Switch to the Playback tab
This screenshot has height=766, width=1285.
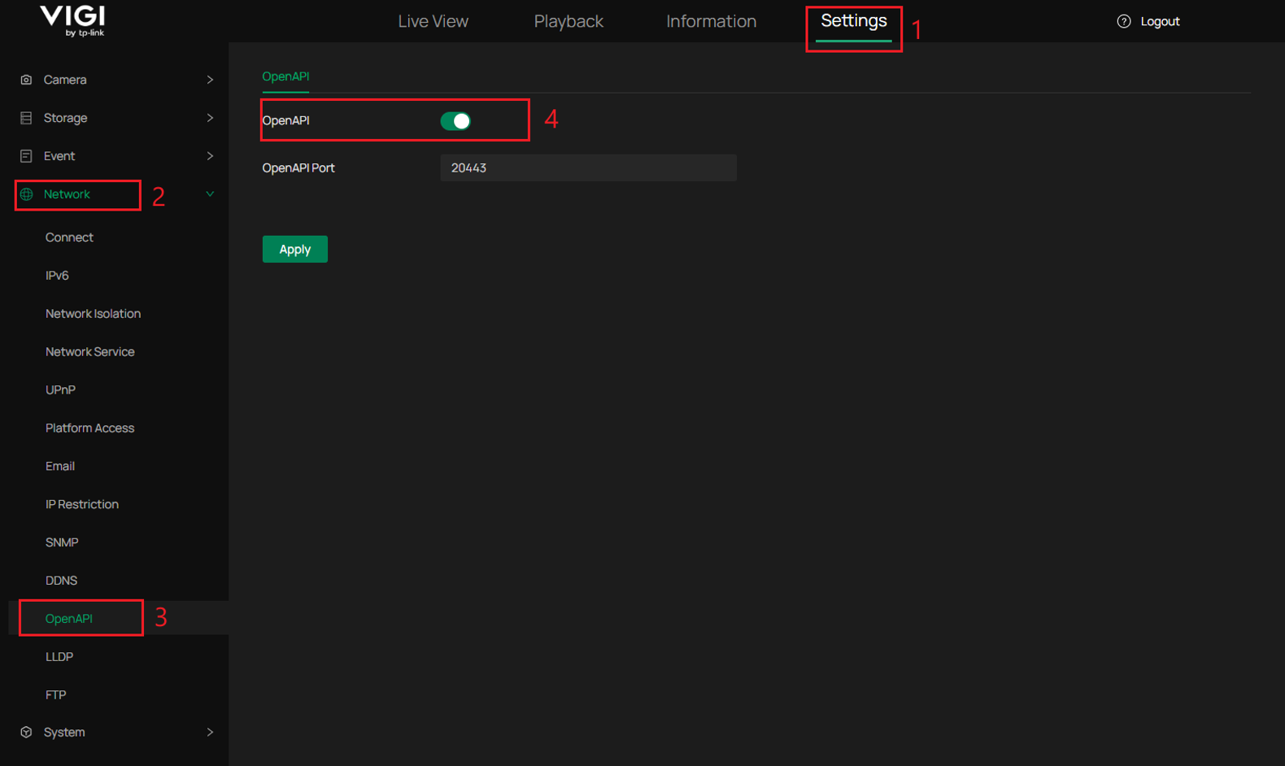(x=568, y=21)
